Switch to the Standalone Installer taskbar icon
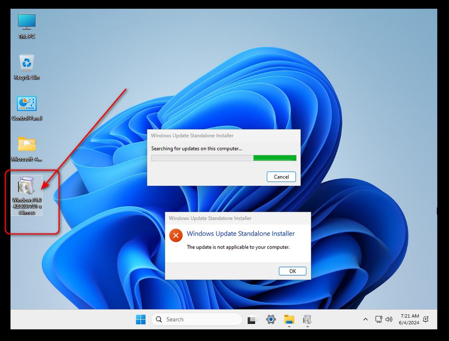 [x=307, y=319]
